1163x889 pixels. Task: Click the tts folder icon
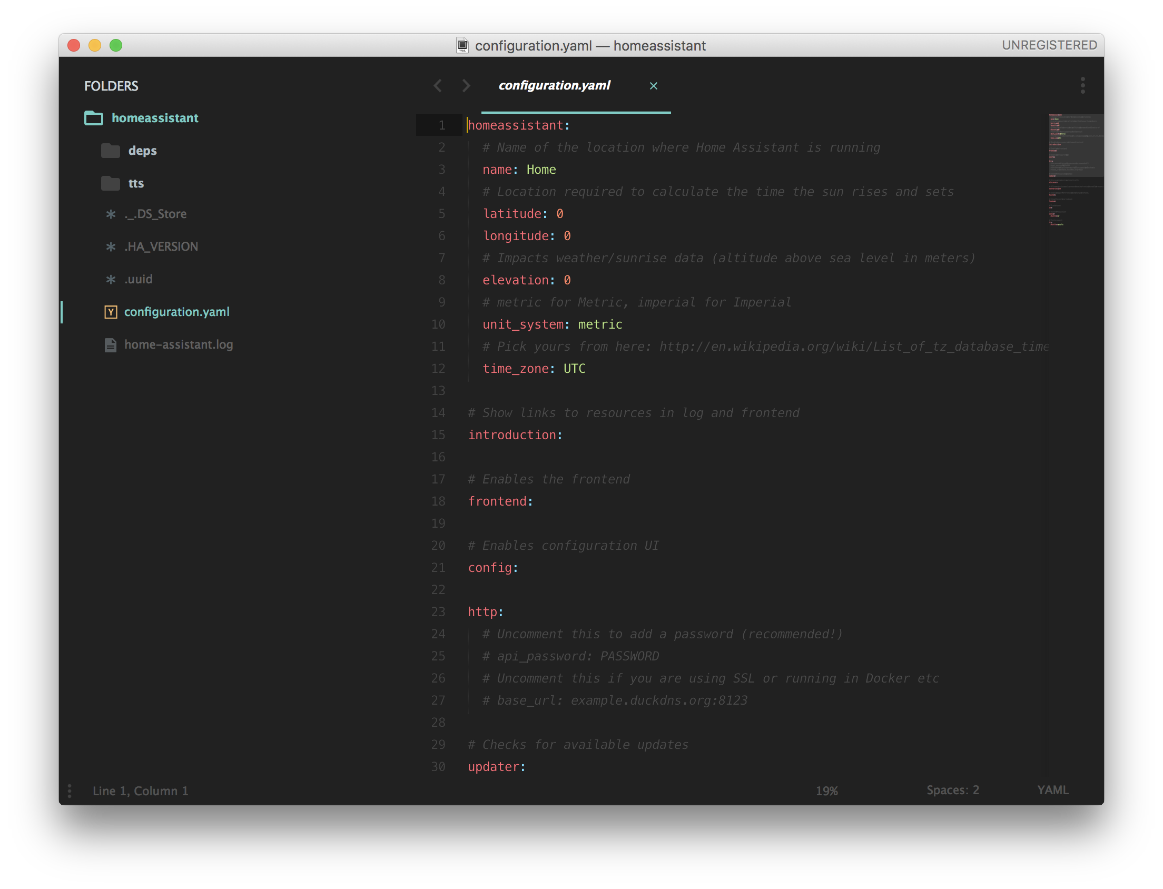pyautogui.click(x=111, y=183)
